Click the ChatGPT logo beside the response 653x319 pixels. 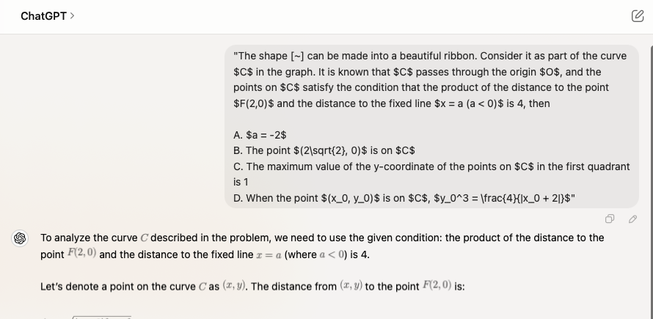pos(20,238)
